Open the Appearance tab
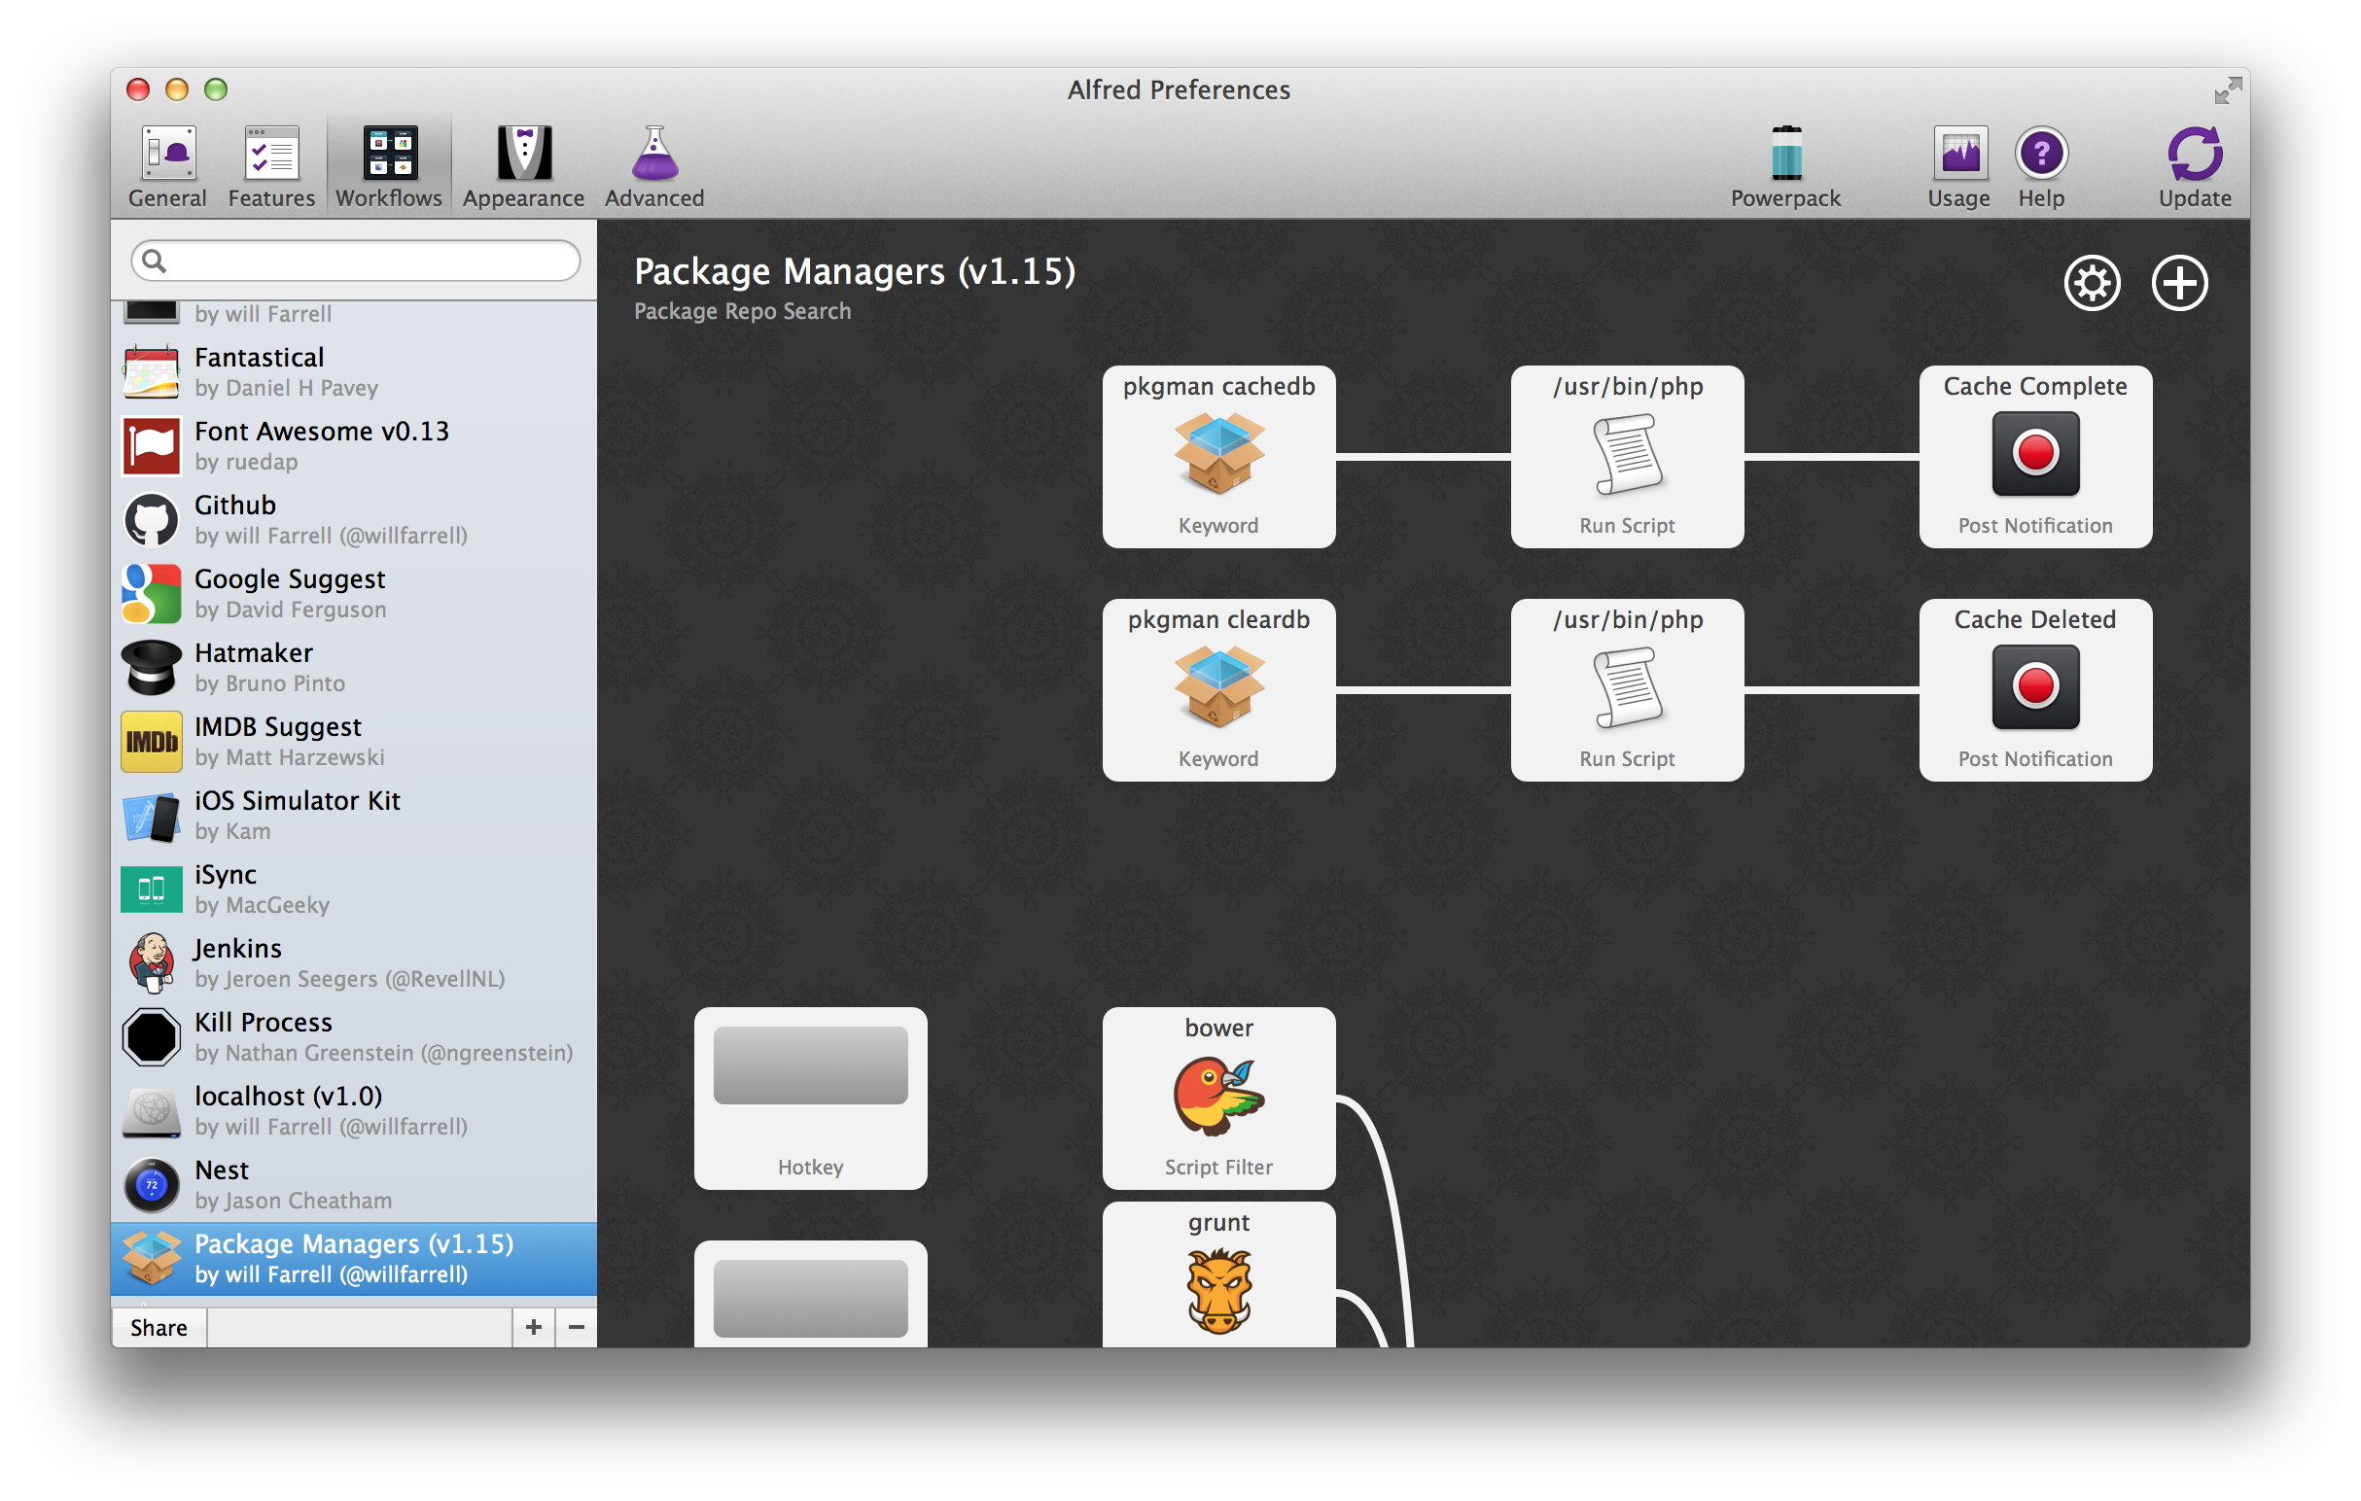 click(523, 166)
